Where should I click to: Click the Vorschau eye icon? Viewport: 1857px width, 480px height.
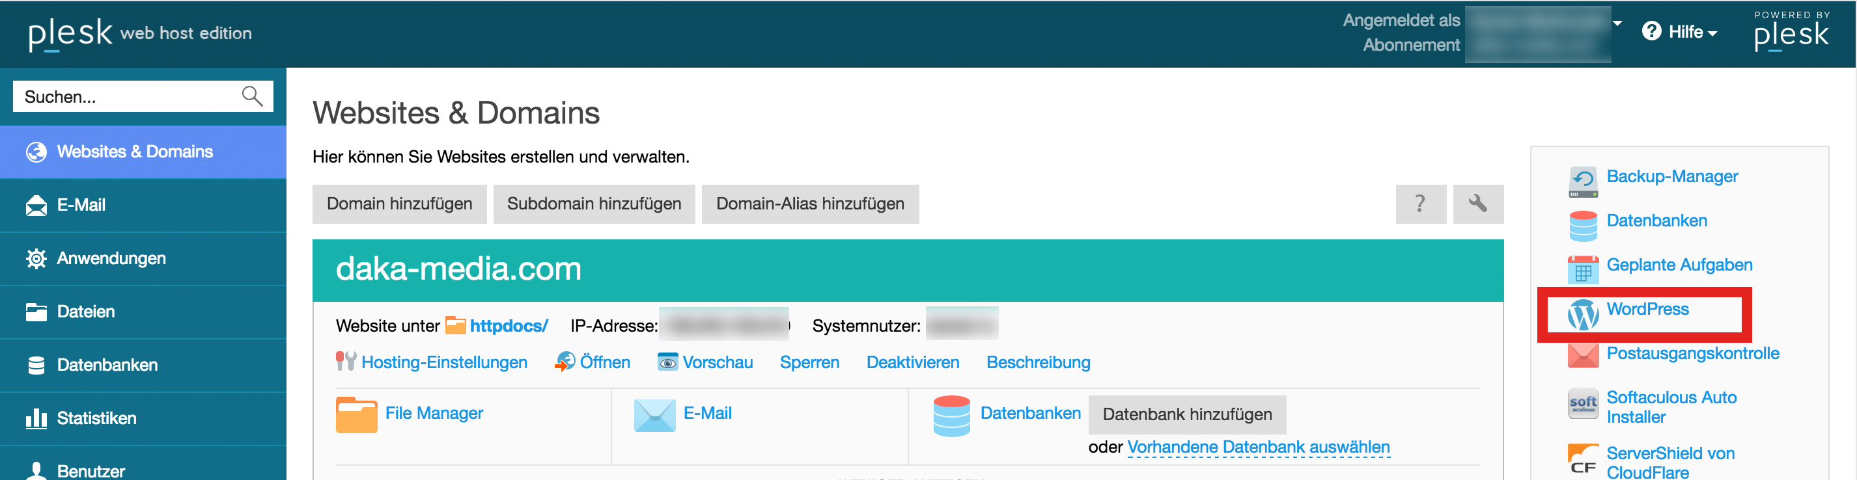pos(667,362)
